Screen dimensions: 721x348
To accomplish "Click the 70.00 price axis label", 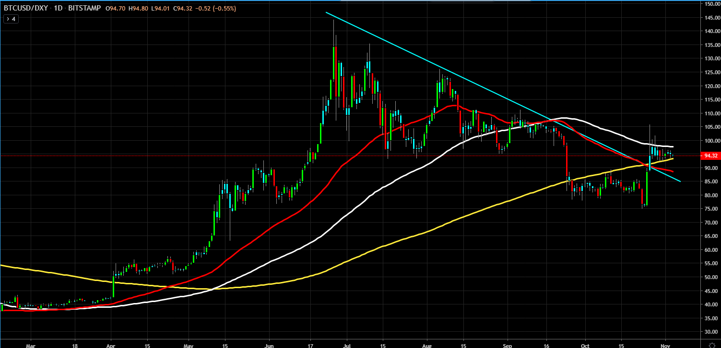I will click(x=711, y=223).
